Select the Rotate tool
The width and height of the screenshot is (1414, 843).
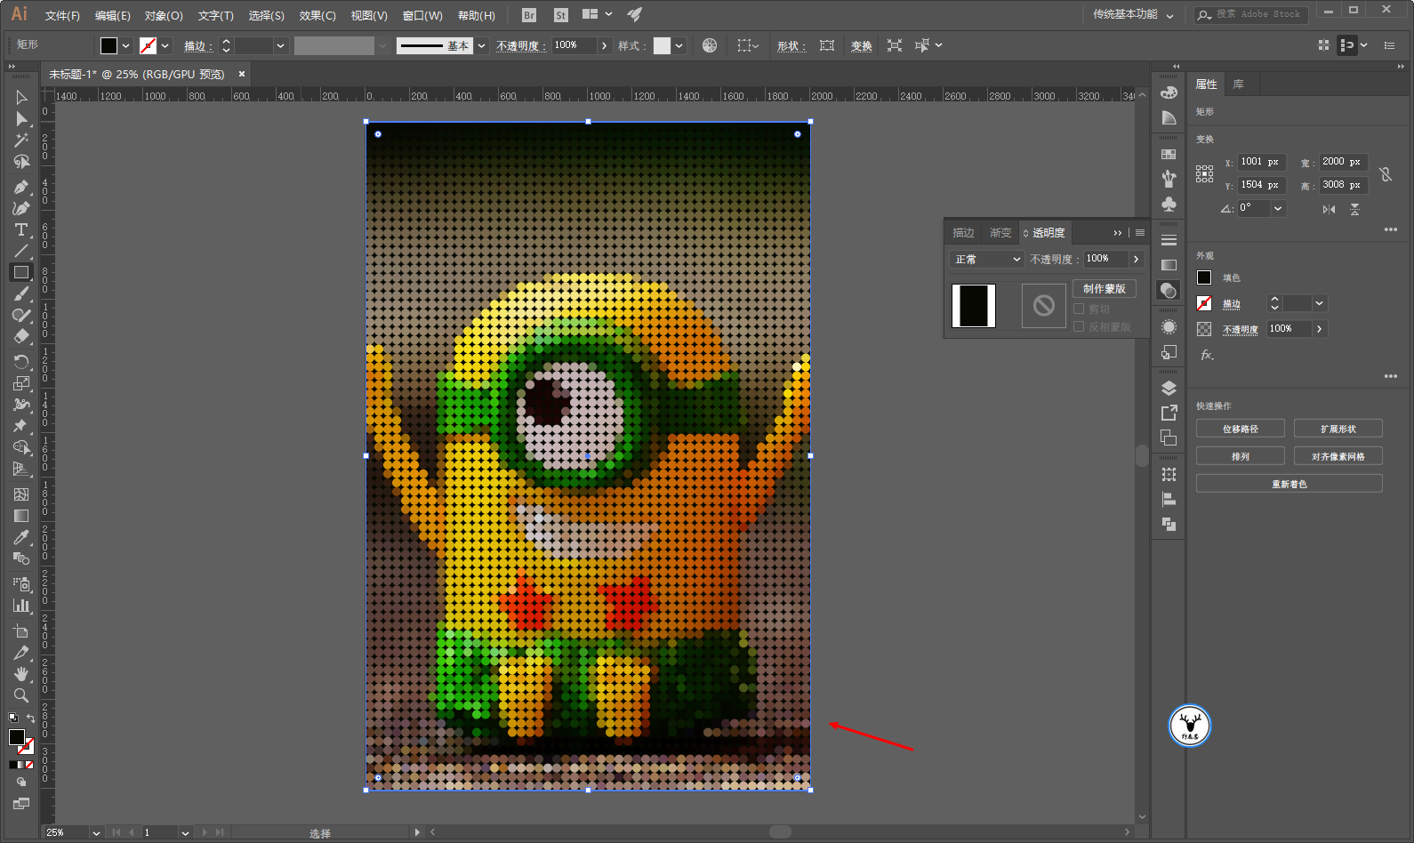click(x=21, y=361)
